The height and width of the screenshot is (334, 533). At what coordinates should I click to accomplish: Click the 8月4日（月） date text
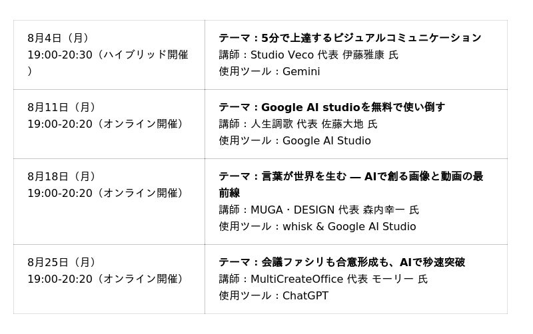(58, 38)
